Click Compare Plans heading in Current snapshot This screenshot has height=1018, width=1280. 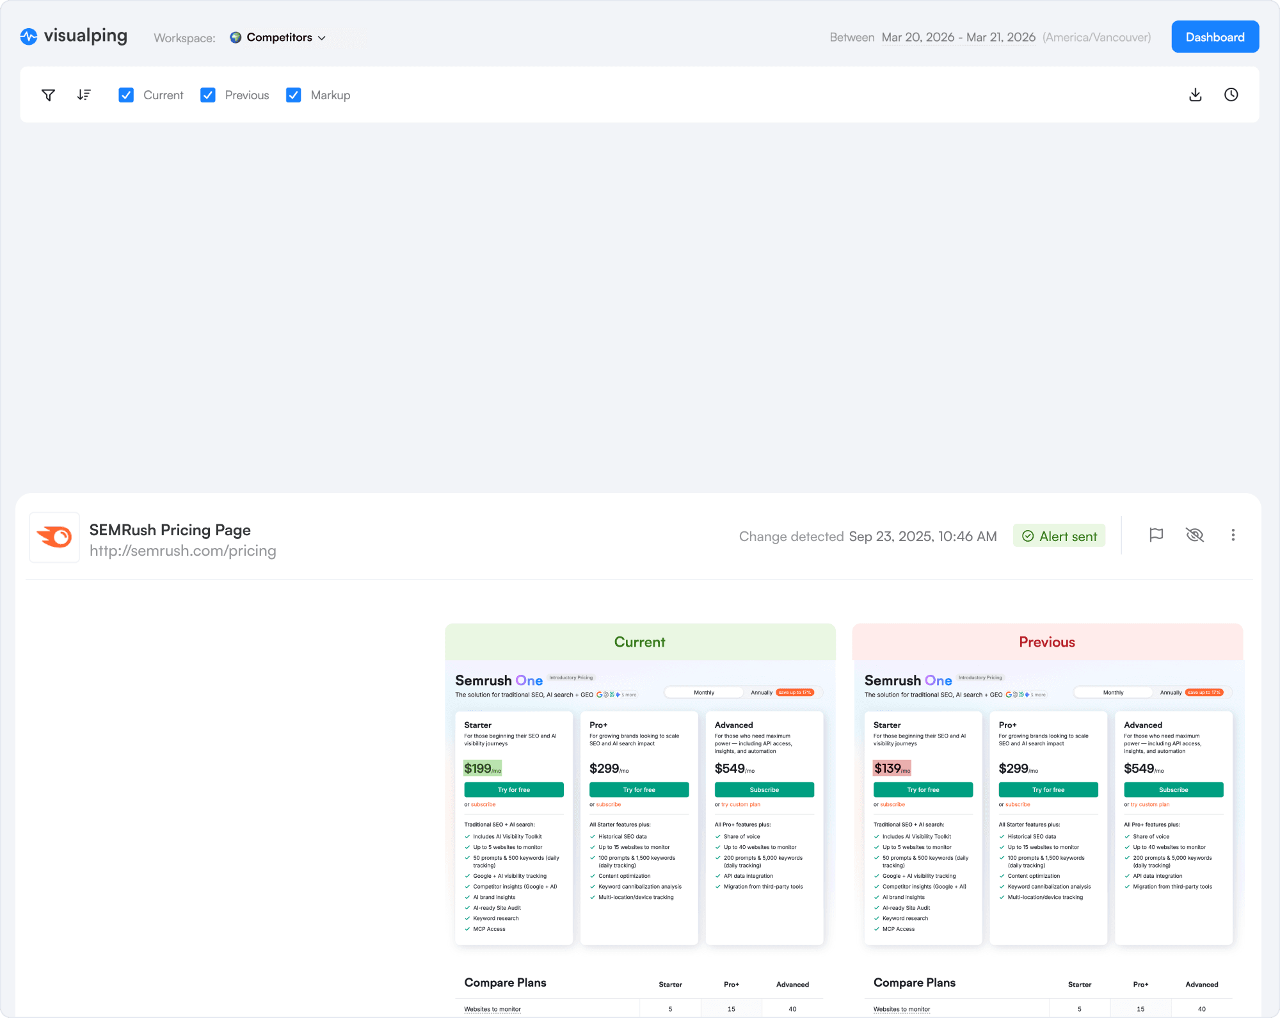click(x=505, y=982)
